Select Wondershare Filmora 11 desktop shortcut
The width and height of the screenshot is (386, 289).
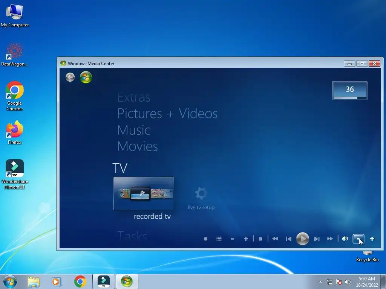tap(15, 174)
